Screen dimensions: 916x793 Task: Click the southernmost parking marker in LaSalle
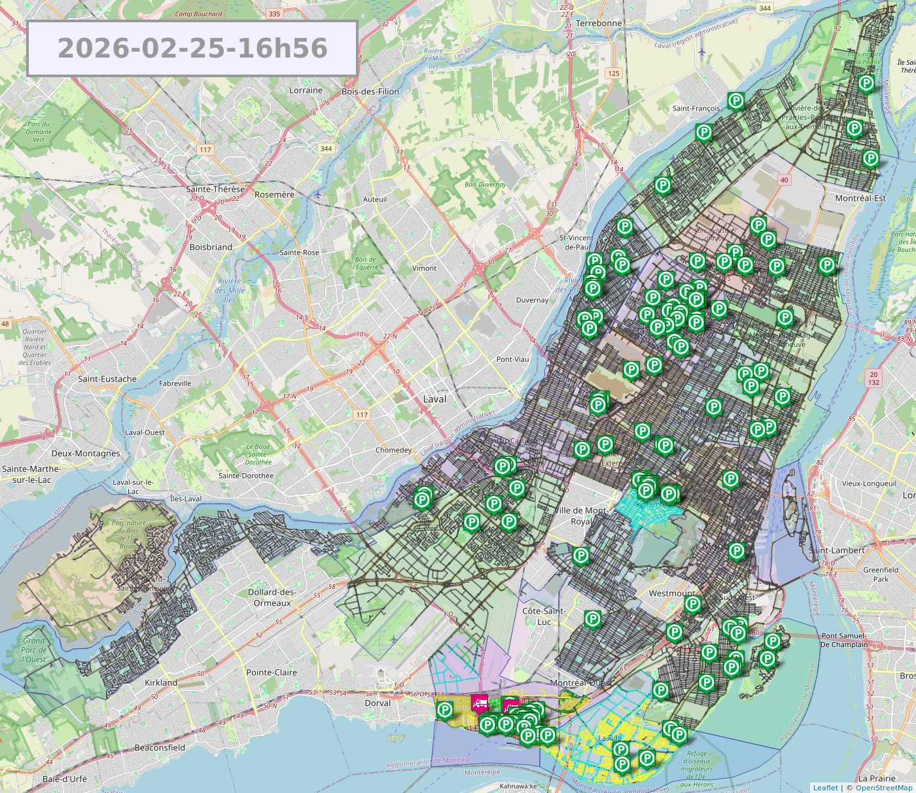622,764
